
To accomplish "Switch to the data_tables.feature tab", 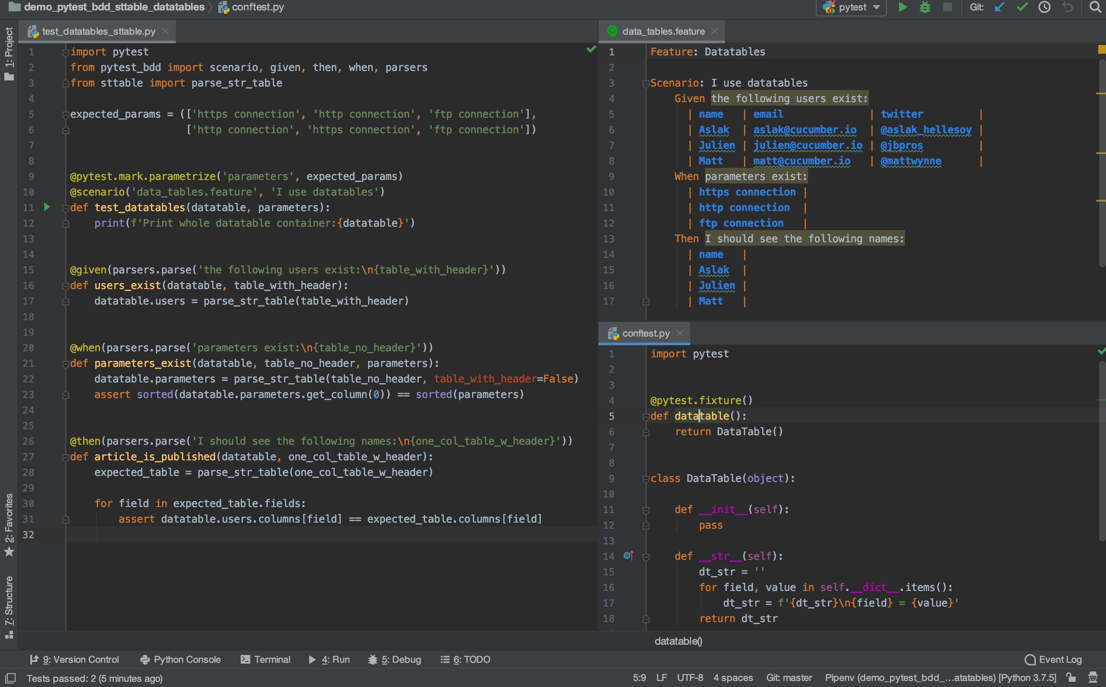I will [x=663, y=31].
